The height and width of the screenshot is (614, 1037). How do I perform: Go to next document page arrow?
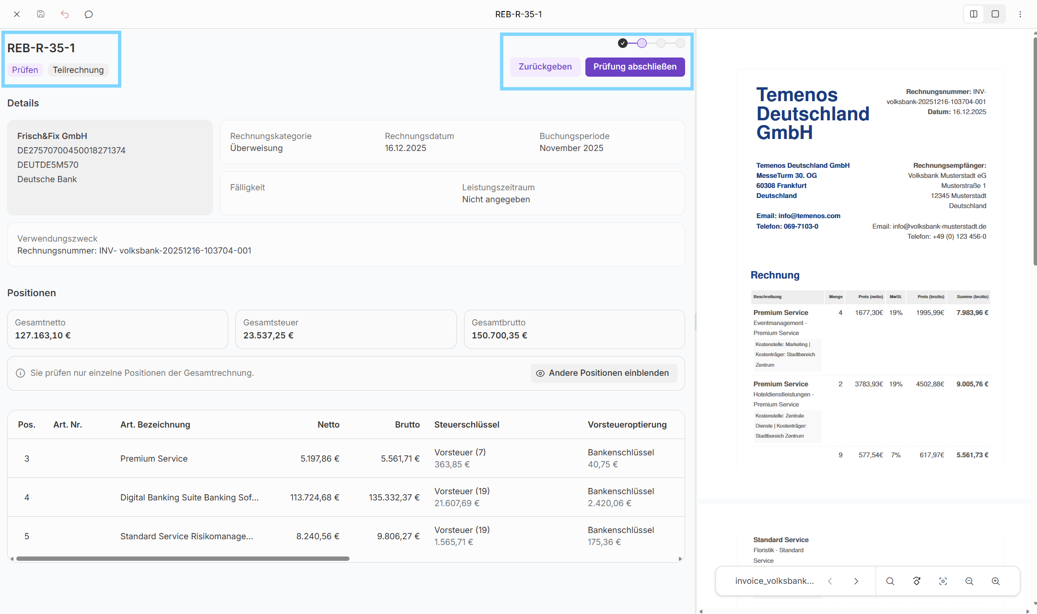coord(856,581)
